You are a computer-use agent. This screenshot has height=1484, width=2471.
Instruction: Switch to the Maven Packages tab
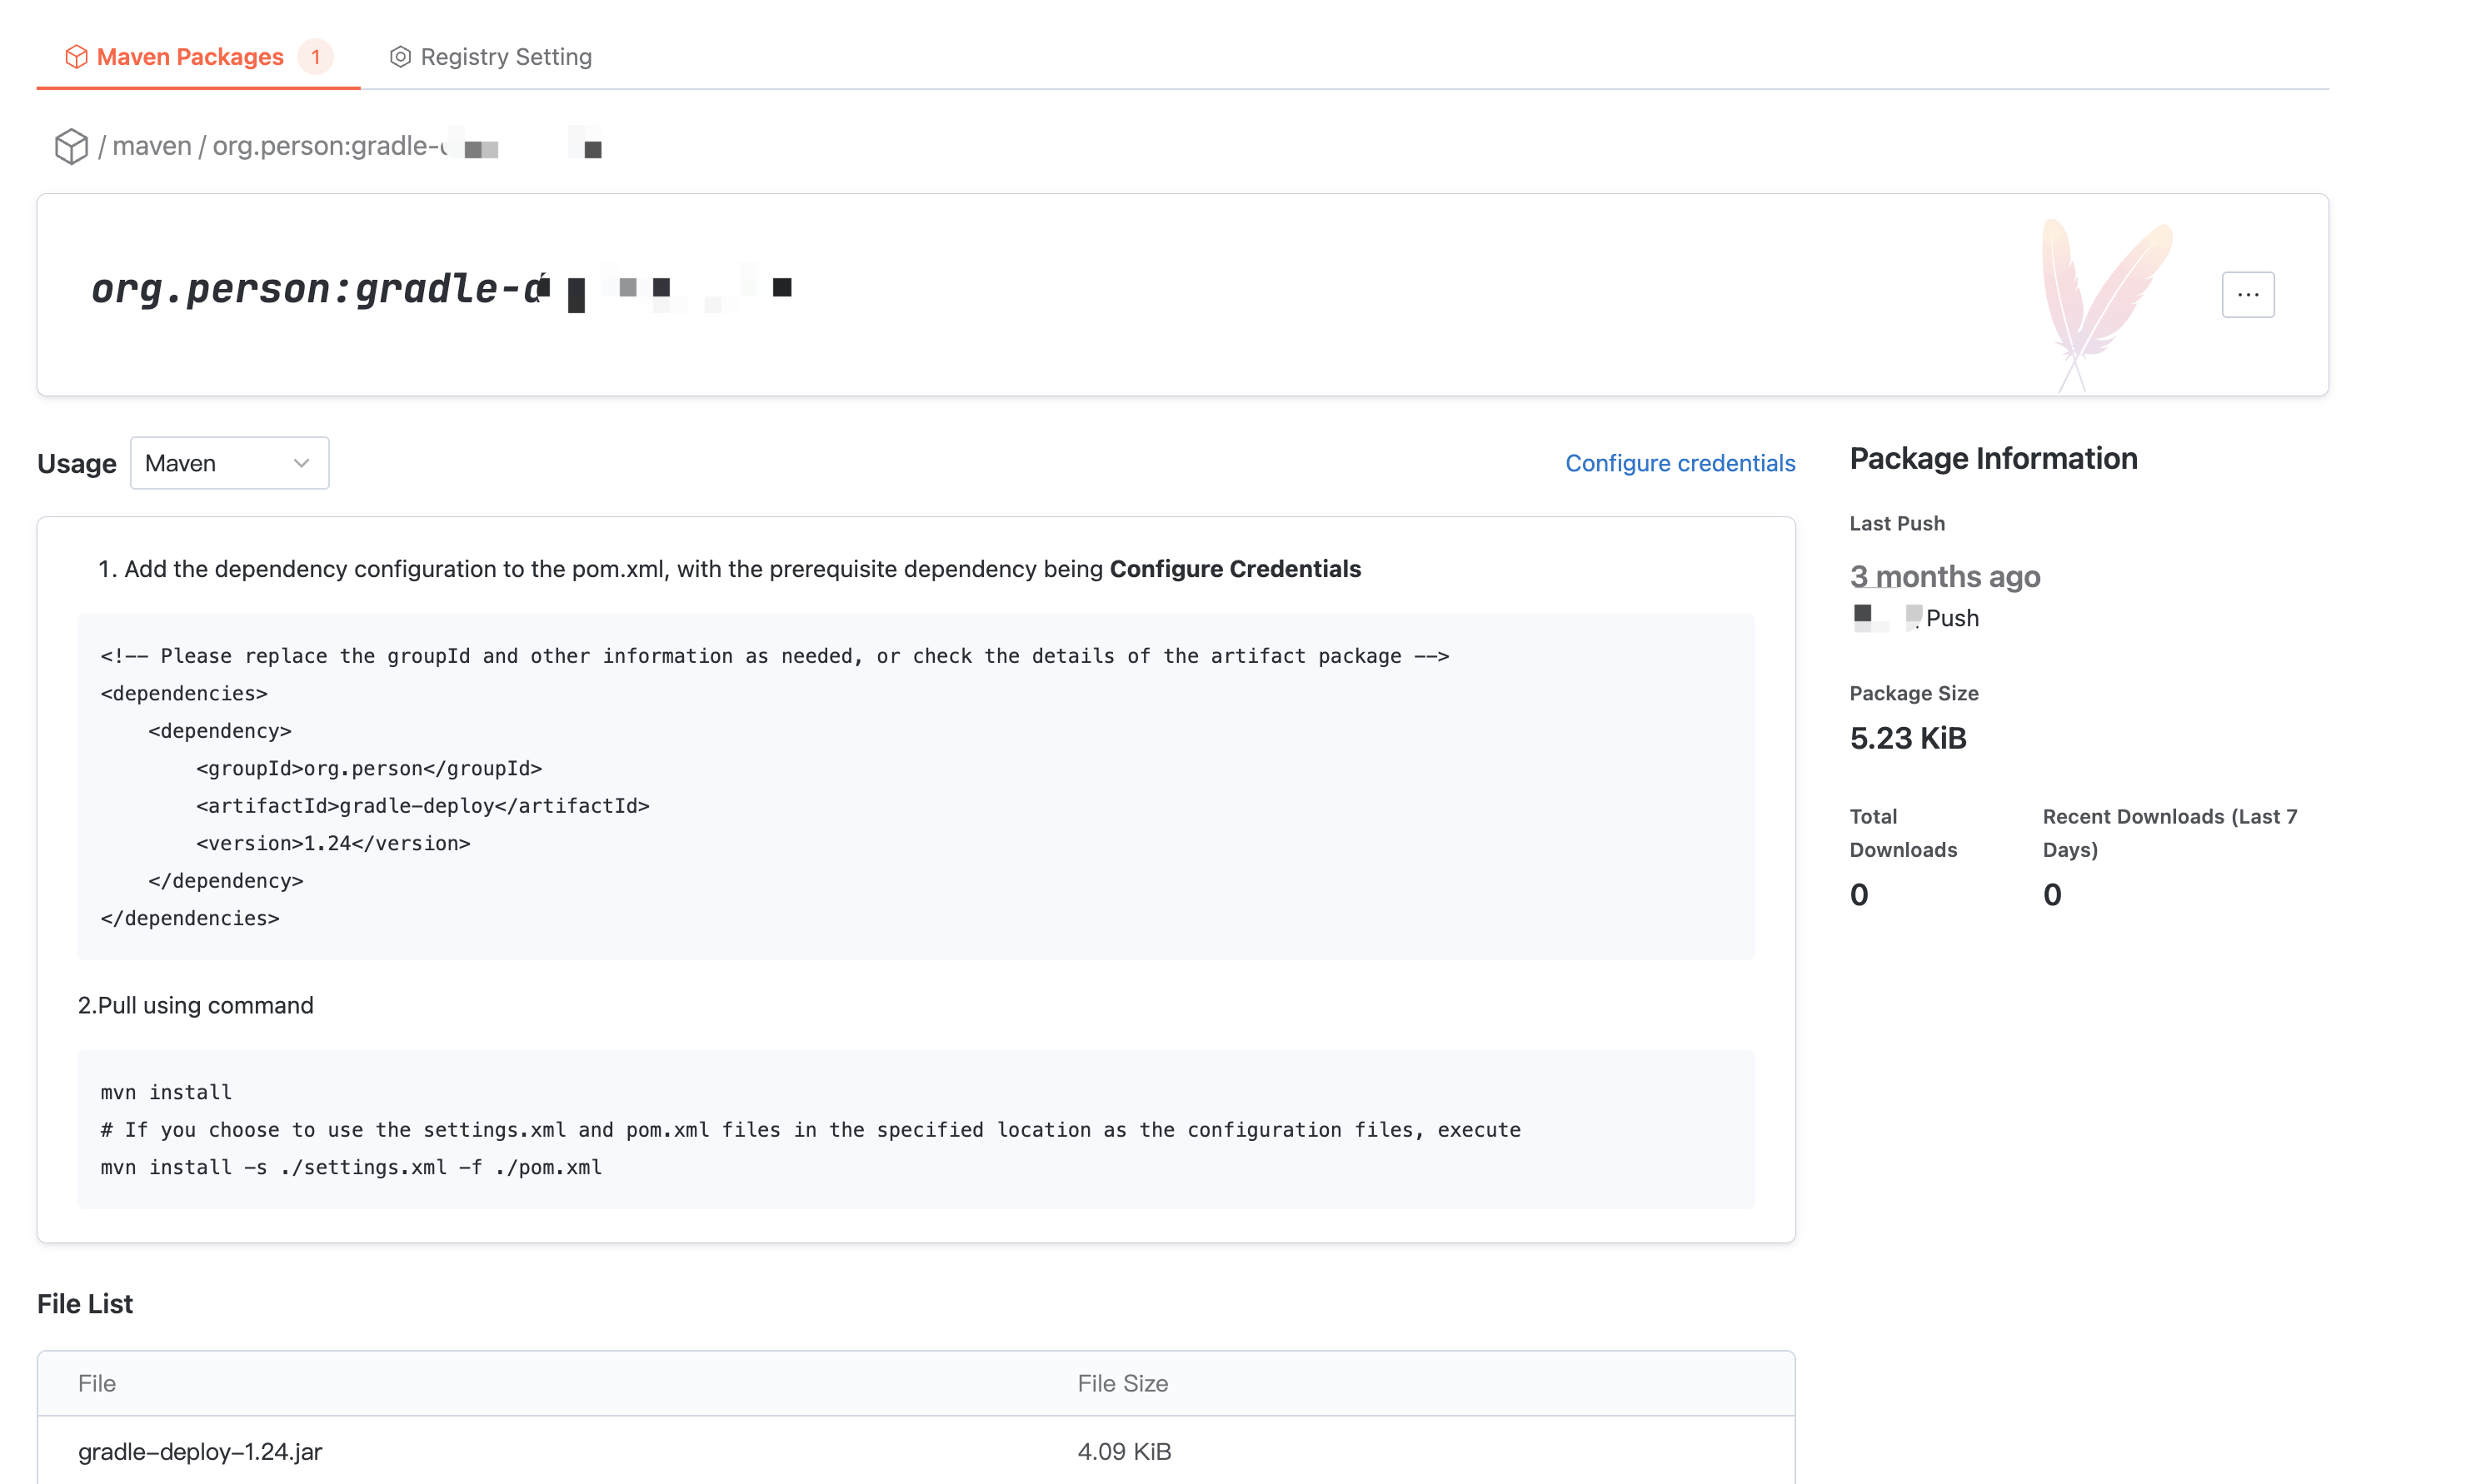click(x=190, y=57)
